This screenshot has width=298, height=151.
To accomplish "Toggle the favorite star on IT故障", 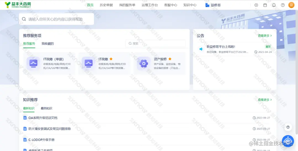I will [x=111, y=59].
